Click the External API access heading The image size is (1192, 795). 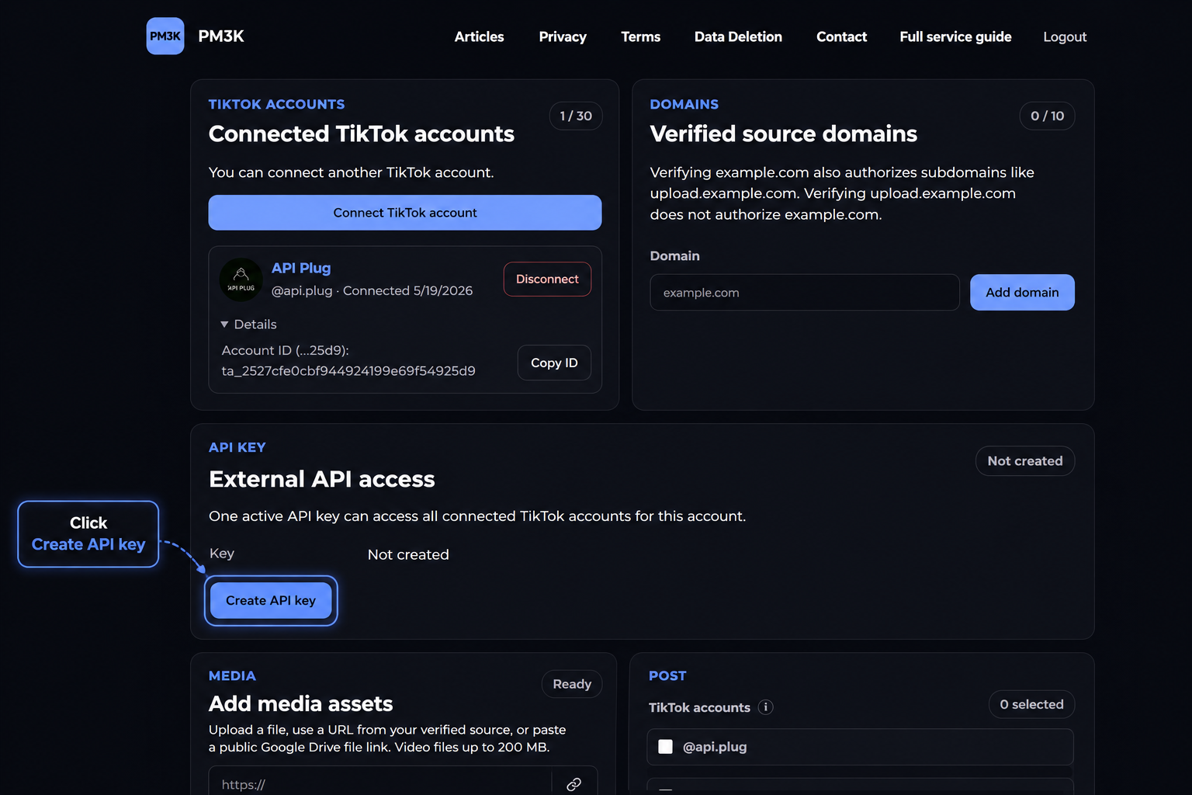point(322,479)
